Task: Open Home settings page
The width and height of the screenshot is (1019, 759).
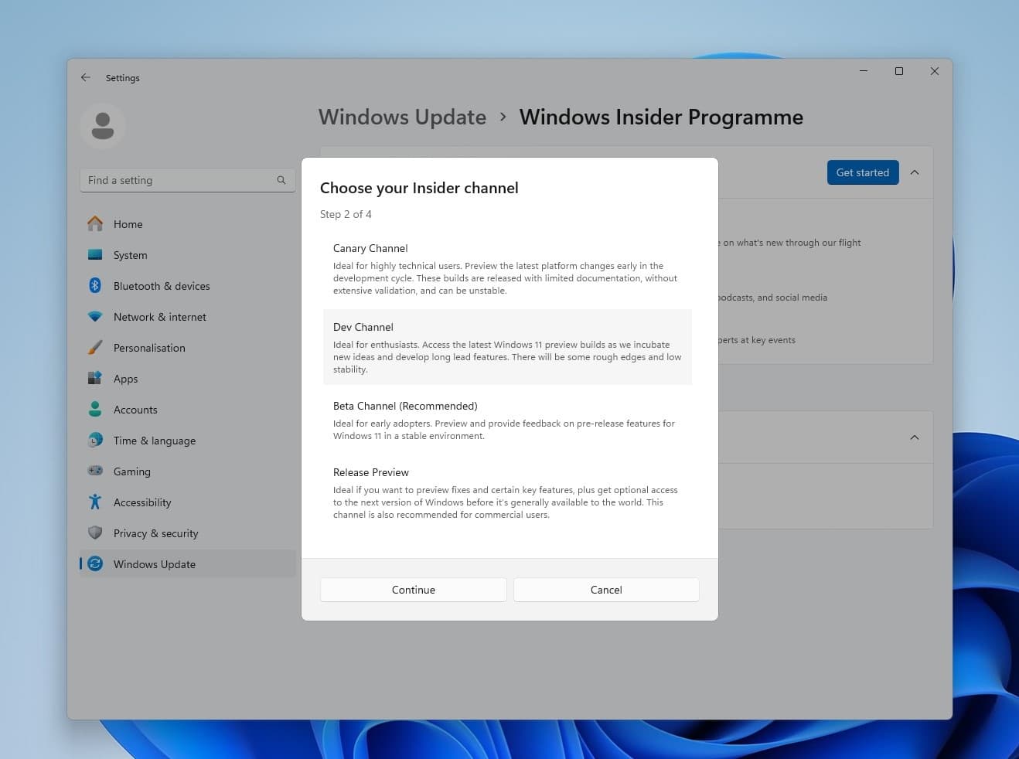Action: pyautogui.click(x=188, y=224)
